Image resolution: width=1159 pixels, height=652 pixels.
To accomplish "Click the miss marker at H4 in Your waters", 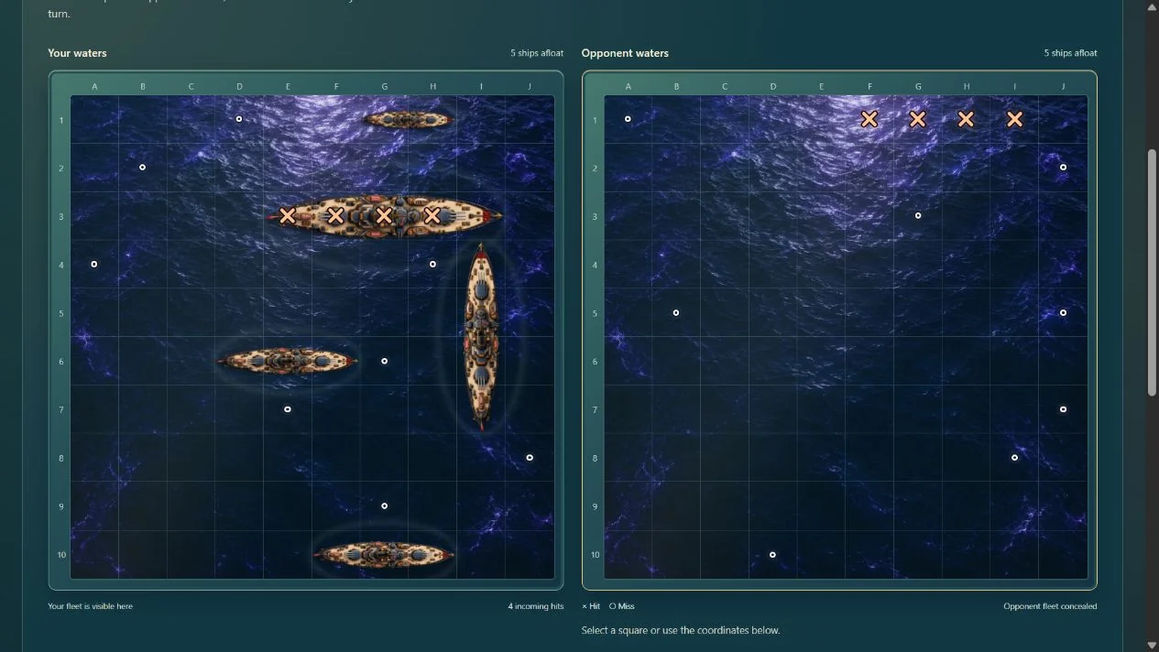I will click(432, 265).
